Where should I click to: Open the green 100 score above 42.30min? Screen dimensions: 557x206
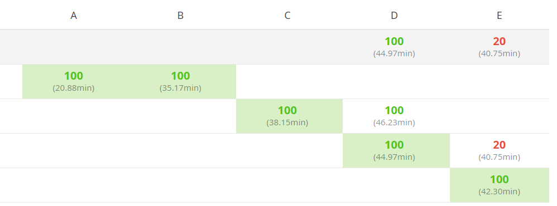pos(499,179)
